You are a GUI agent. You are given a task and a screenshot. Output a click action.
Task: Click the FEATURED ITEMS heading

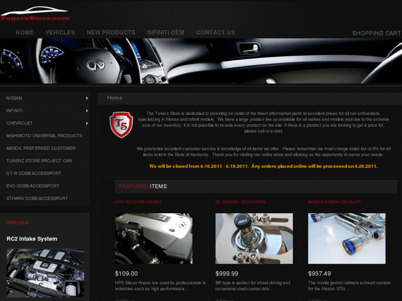pyautogui.click(x=143, y=186)
